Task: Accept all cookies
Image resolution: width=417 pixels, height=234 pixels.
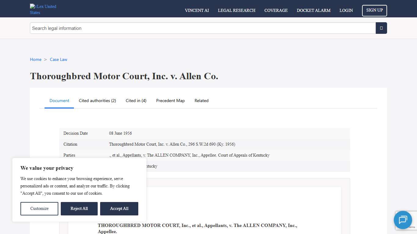Action: click(119, 208)
